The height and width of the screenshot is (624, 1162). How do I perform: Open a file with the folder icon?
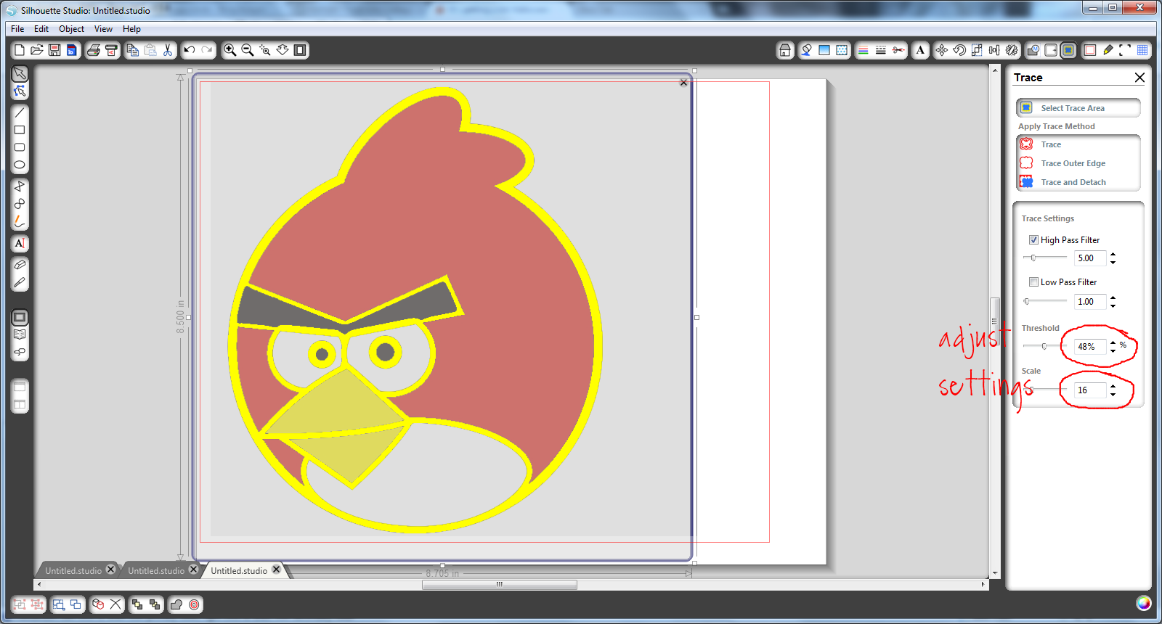[37, 50]
